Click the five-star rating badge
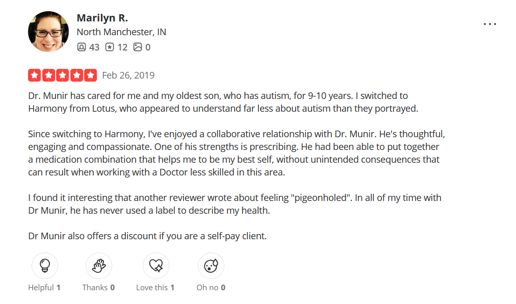 (x=62, y=75)
